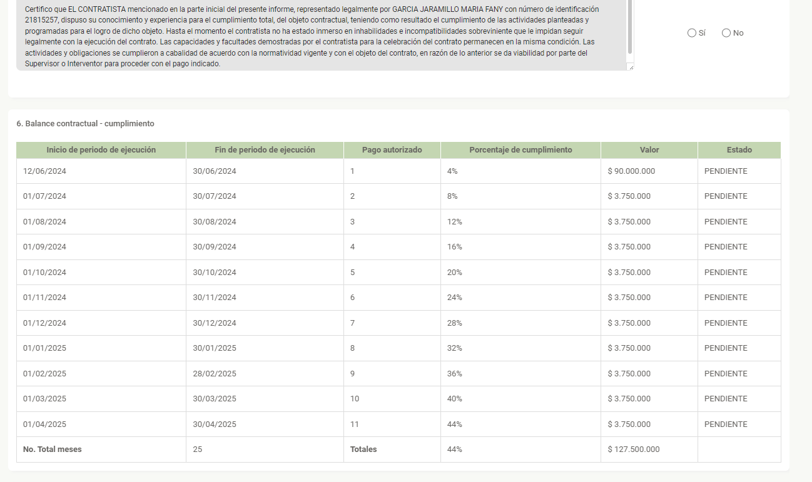Image resolution: width=812 pixels, height=482 pixels.
Task: Click the end date 30/07/2024 cell
Action: click(x=265, y=196)
